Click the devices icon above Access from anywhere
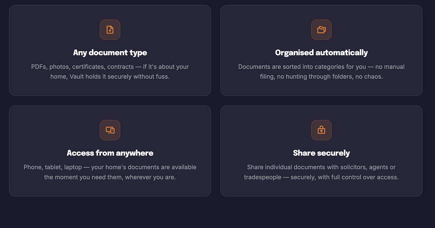This screenshot has width=435, height=228. 110,130
